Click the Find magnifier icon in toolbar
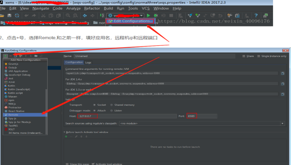Viewport: 297px width, 165px height. [x=68, y=15]
